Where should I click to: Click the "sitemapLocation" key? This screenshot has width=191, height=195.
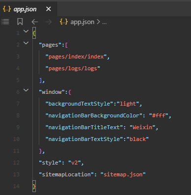(x=66, y=174)
